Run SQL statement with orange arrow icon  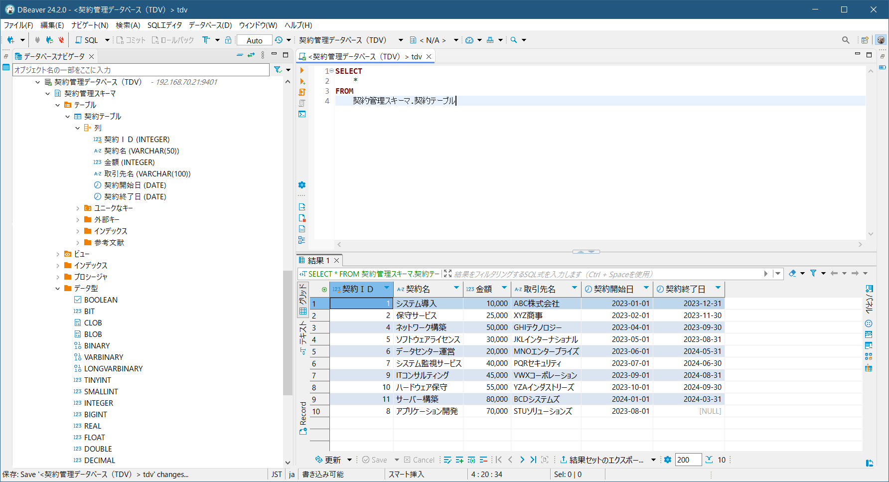point(302,70)
